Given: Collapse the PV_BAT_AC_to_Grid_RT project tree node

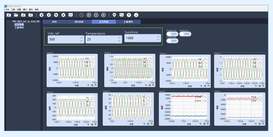Looking at the screenshot, I should point(8,22).
